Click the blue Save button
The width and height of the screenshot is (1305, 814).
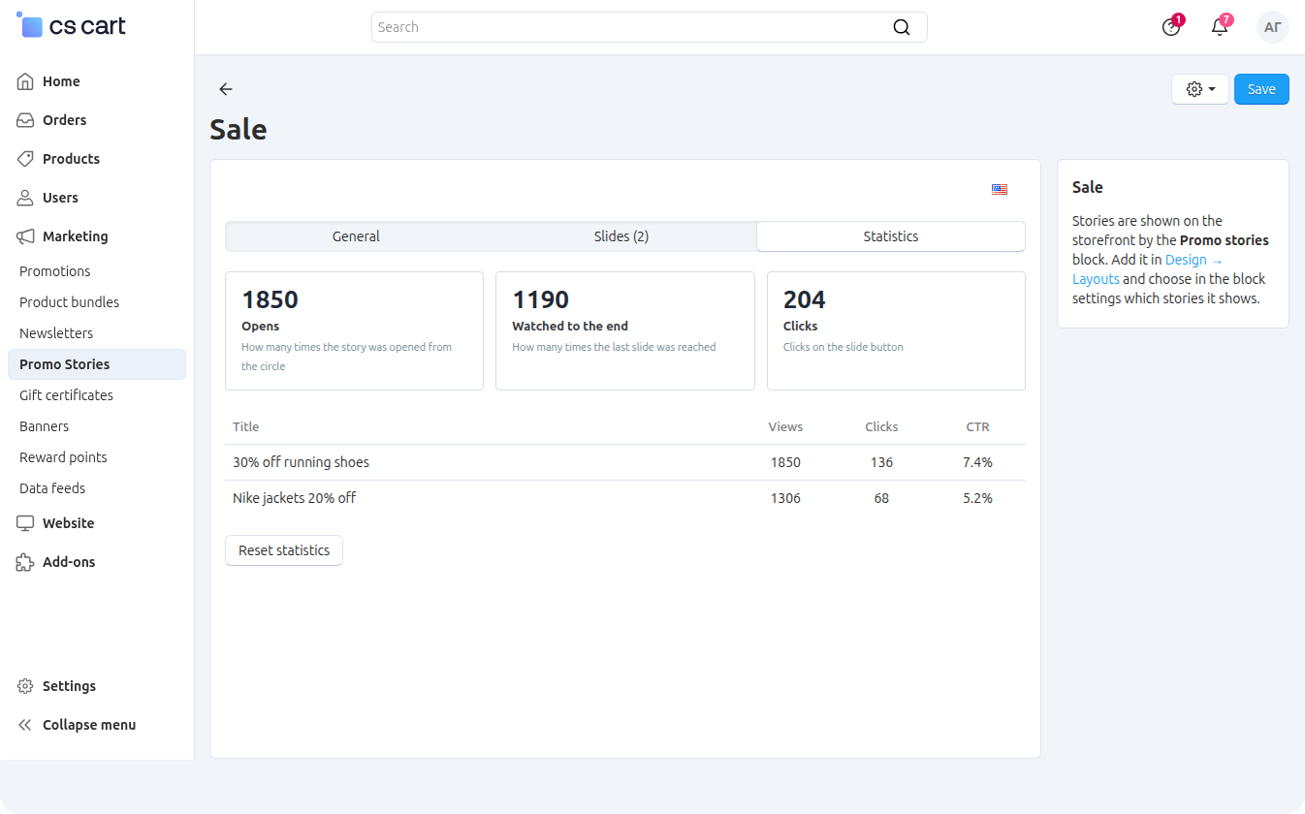coord(1261,89)
